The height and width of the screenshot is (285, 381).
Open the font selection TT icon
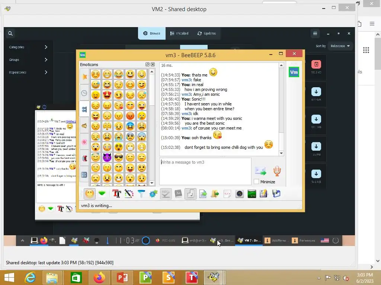pyautogui.click(x=116, y=194)
